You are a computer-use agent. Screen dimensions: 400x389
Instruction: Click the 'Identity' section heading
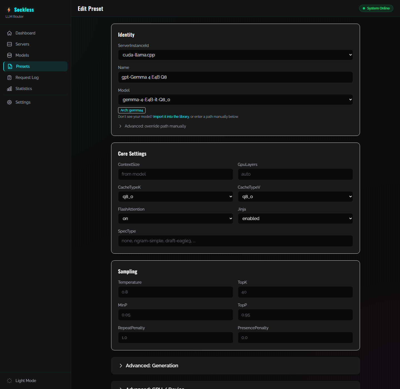click(126, 35)
